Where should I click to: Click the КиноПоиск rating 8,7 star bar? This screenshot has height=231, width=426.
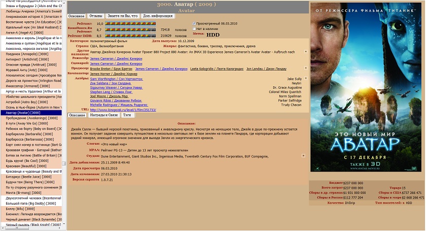[130, 29]
